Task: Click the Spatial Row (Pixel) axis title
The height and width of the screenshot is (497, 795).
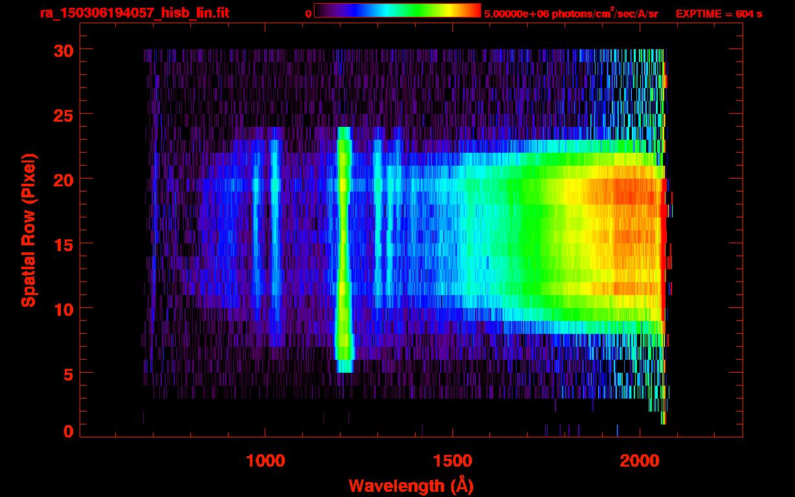Action: pyautogui.click(x=29, y=230)
